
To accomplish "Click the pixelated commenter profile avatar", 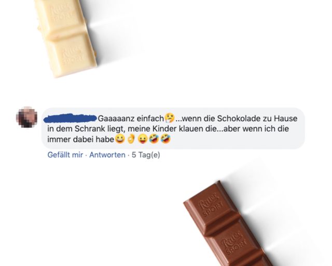I will pos(27,117).
